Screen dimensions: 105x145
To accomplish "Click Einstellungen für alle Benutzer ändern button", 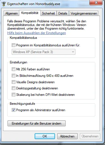I will tap(37, 123).
